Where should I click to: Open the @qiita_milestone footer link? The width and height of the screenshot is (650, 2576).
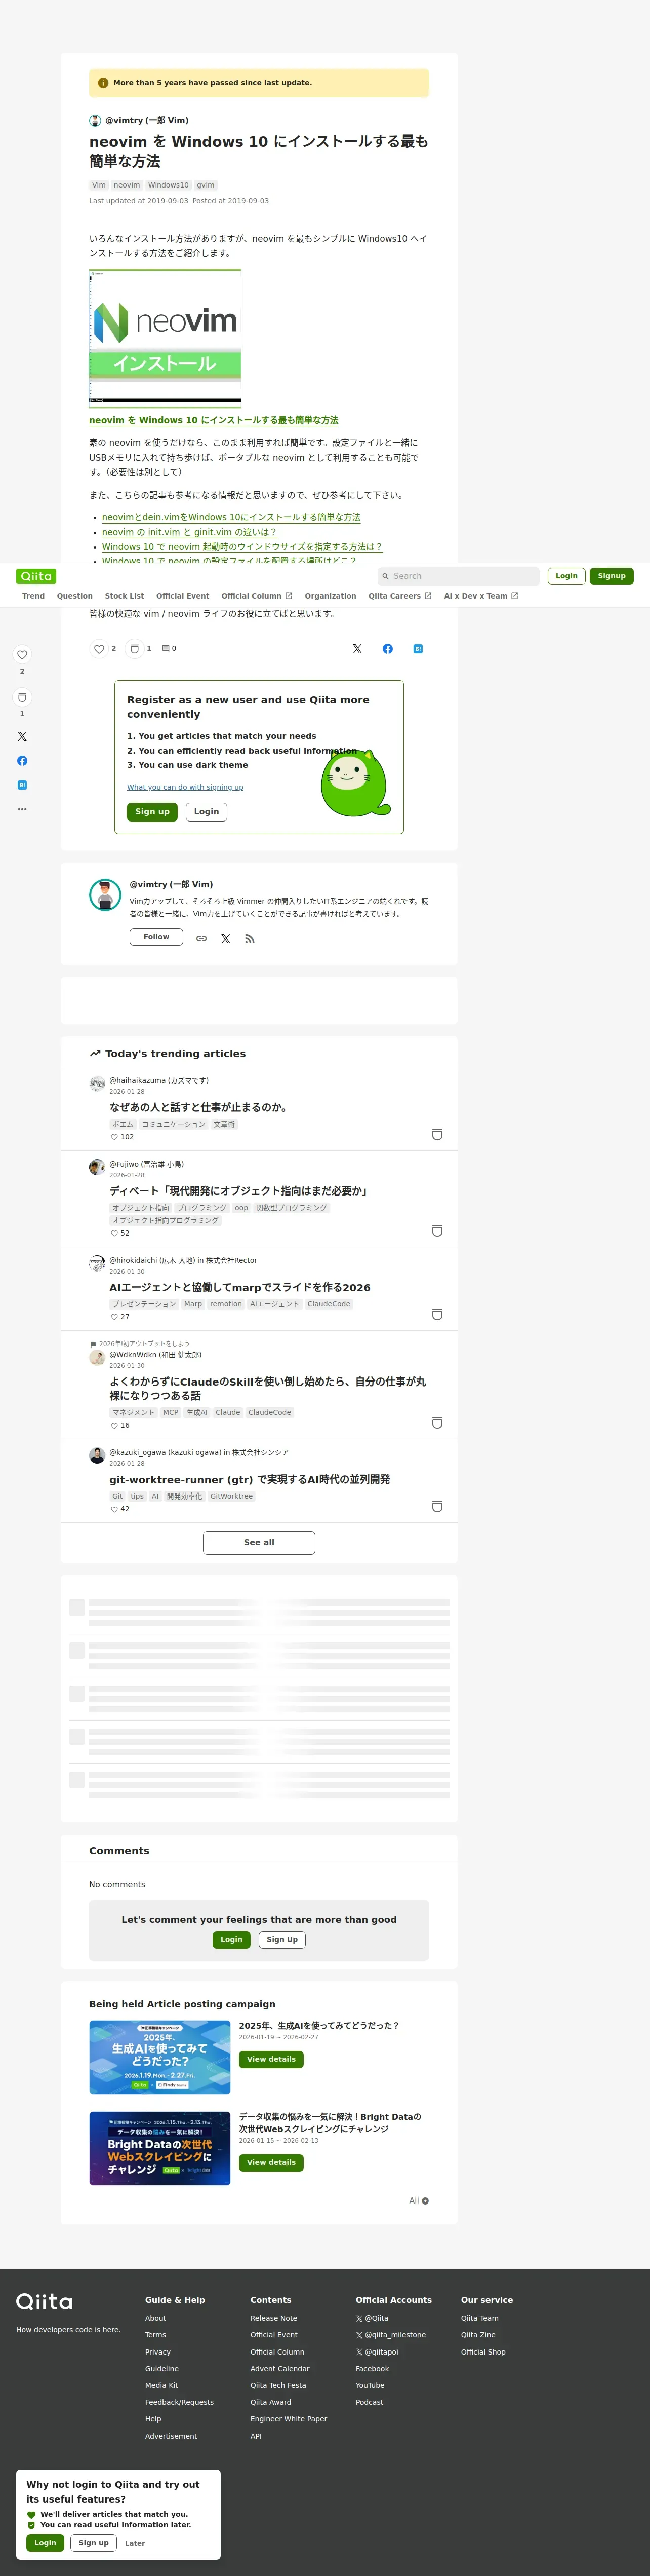390,2335
